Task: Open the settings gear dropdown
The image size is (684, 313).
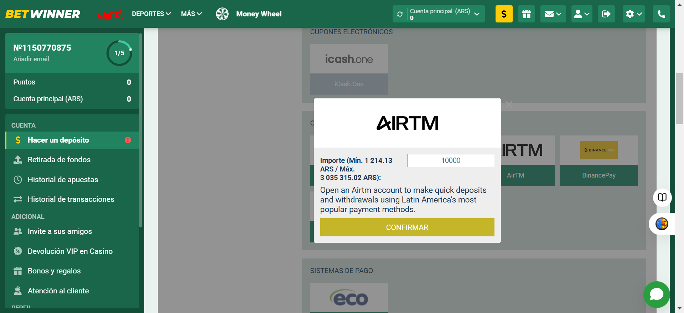Action: 634,14
